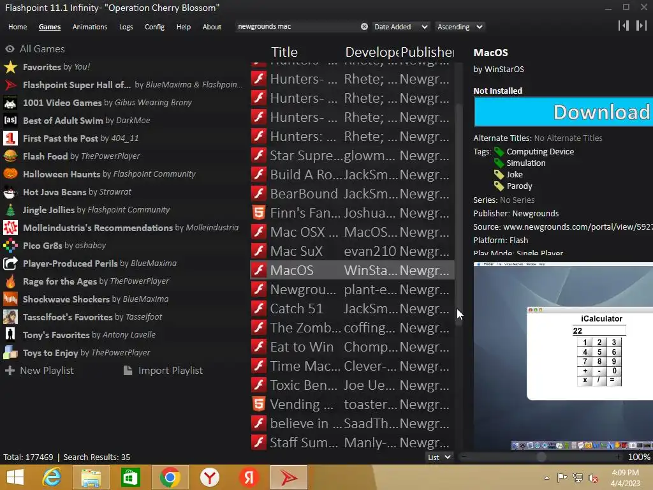Click the Simulation tag link

525,163
